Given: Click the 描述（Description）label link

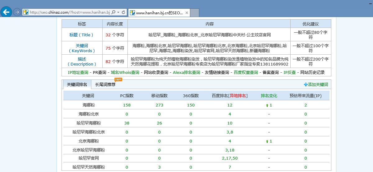Looking at the screenshot, I should coord(82,61).
